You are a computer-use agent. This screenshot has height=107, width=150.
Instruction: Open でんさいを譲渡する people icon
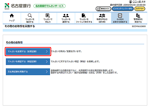[66, 16]
